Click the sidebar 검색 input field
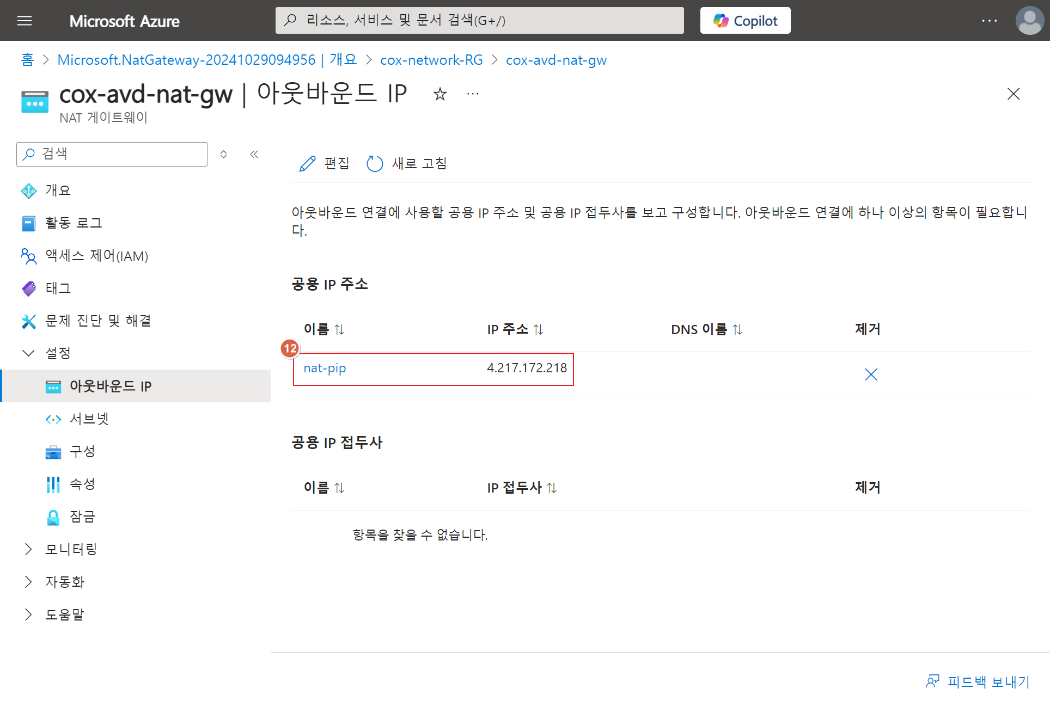Screen dimensions: 1050x725 click(x=120, y=154)
